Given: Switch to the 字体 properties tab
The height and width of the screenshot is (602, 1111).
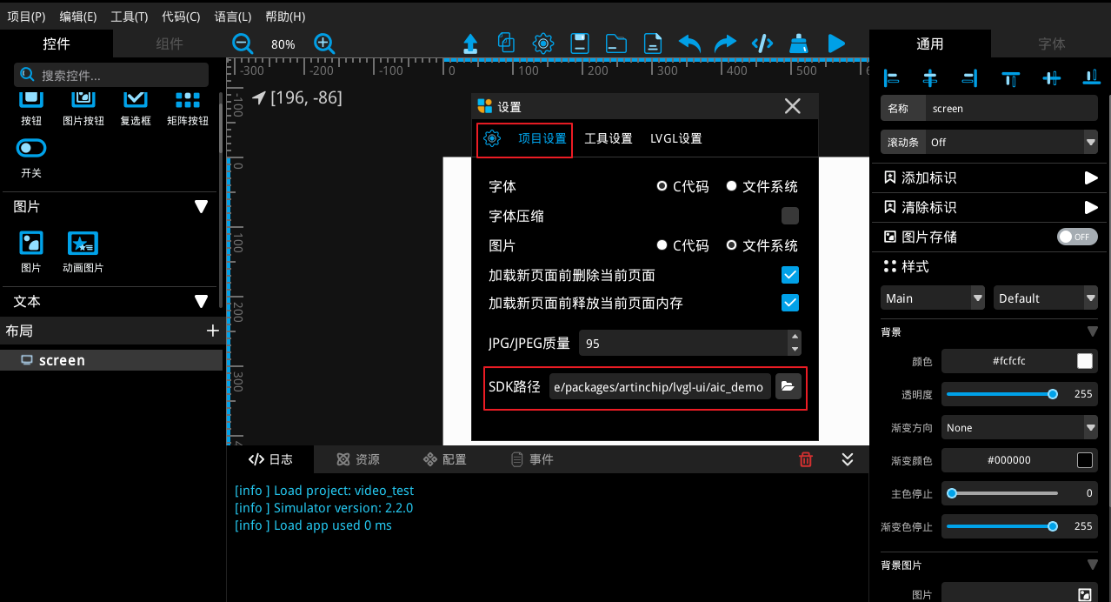Looking at the screenshot, I should 1052,43.
